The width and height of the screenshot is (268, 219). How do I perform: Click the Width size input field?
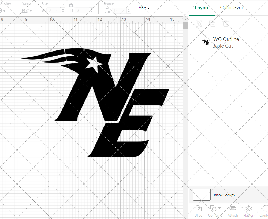(54, 10)
